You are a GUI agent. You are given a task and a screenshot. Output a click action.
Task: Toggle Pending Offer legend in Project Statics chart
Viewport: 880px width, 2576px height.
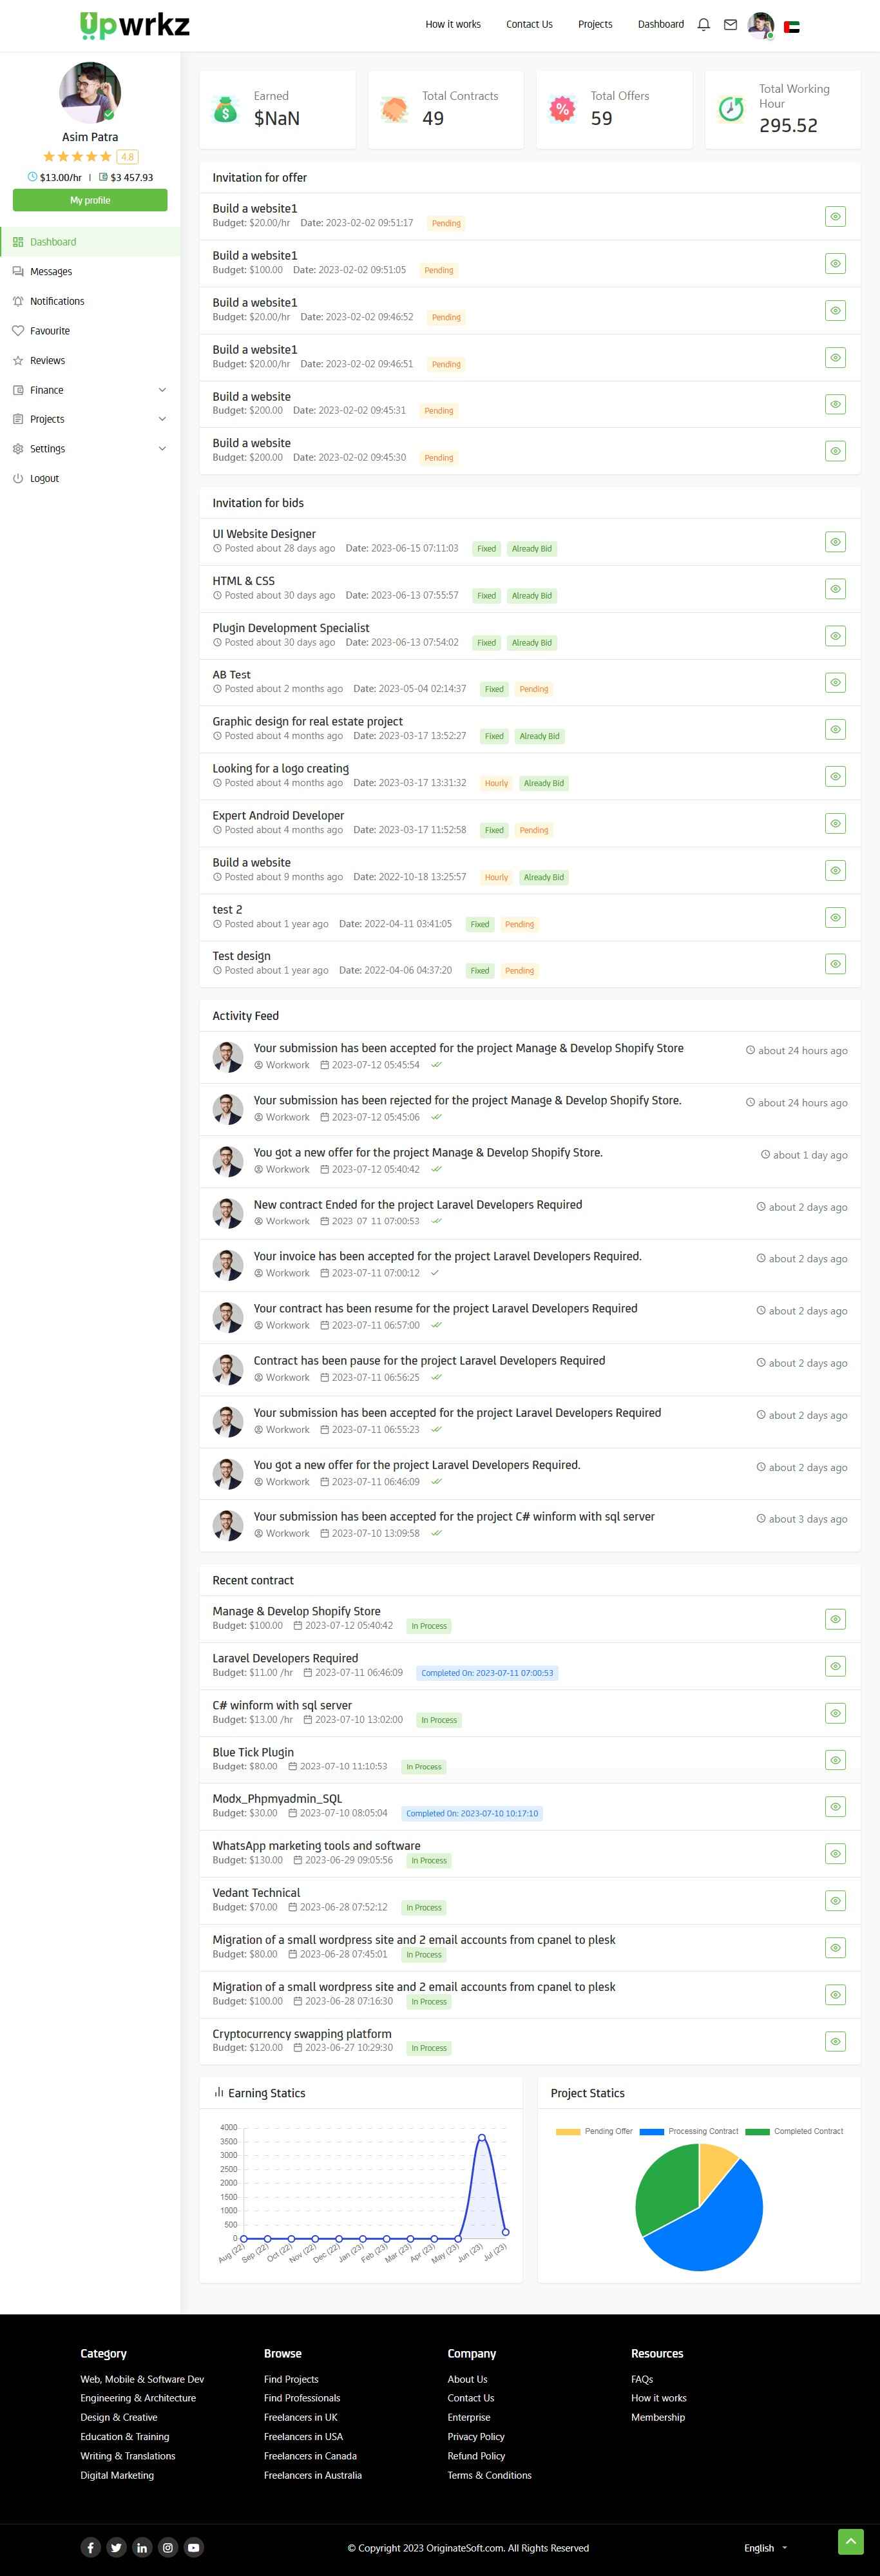pyautogui.click(x=594, y=2131)
